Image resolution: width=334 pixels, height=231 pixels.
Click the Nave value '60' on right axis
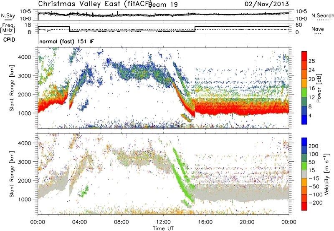coord(299,25)
